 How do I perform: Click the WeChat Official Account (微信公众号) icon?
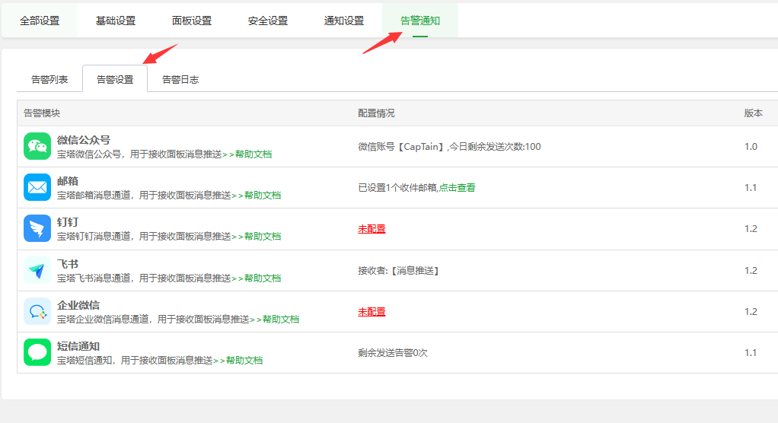click(37, 146)
